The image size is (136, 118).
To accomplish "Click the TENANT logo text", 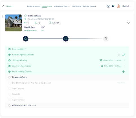I will coord(10,6).
